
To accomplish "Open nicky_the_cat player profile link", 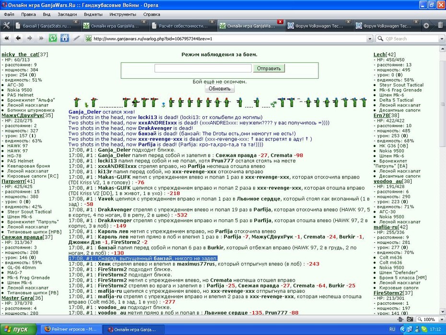I will click(20, 54).
